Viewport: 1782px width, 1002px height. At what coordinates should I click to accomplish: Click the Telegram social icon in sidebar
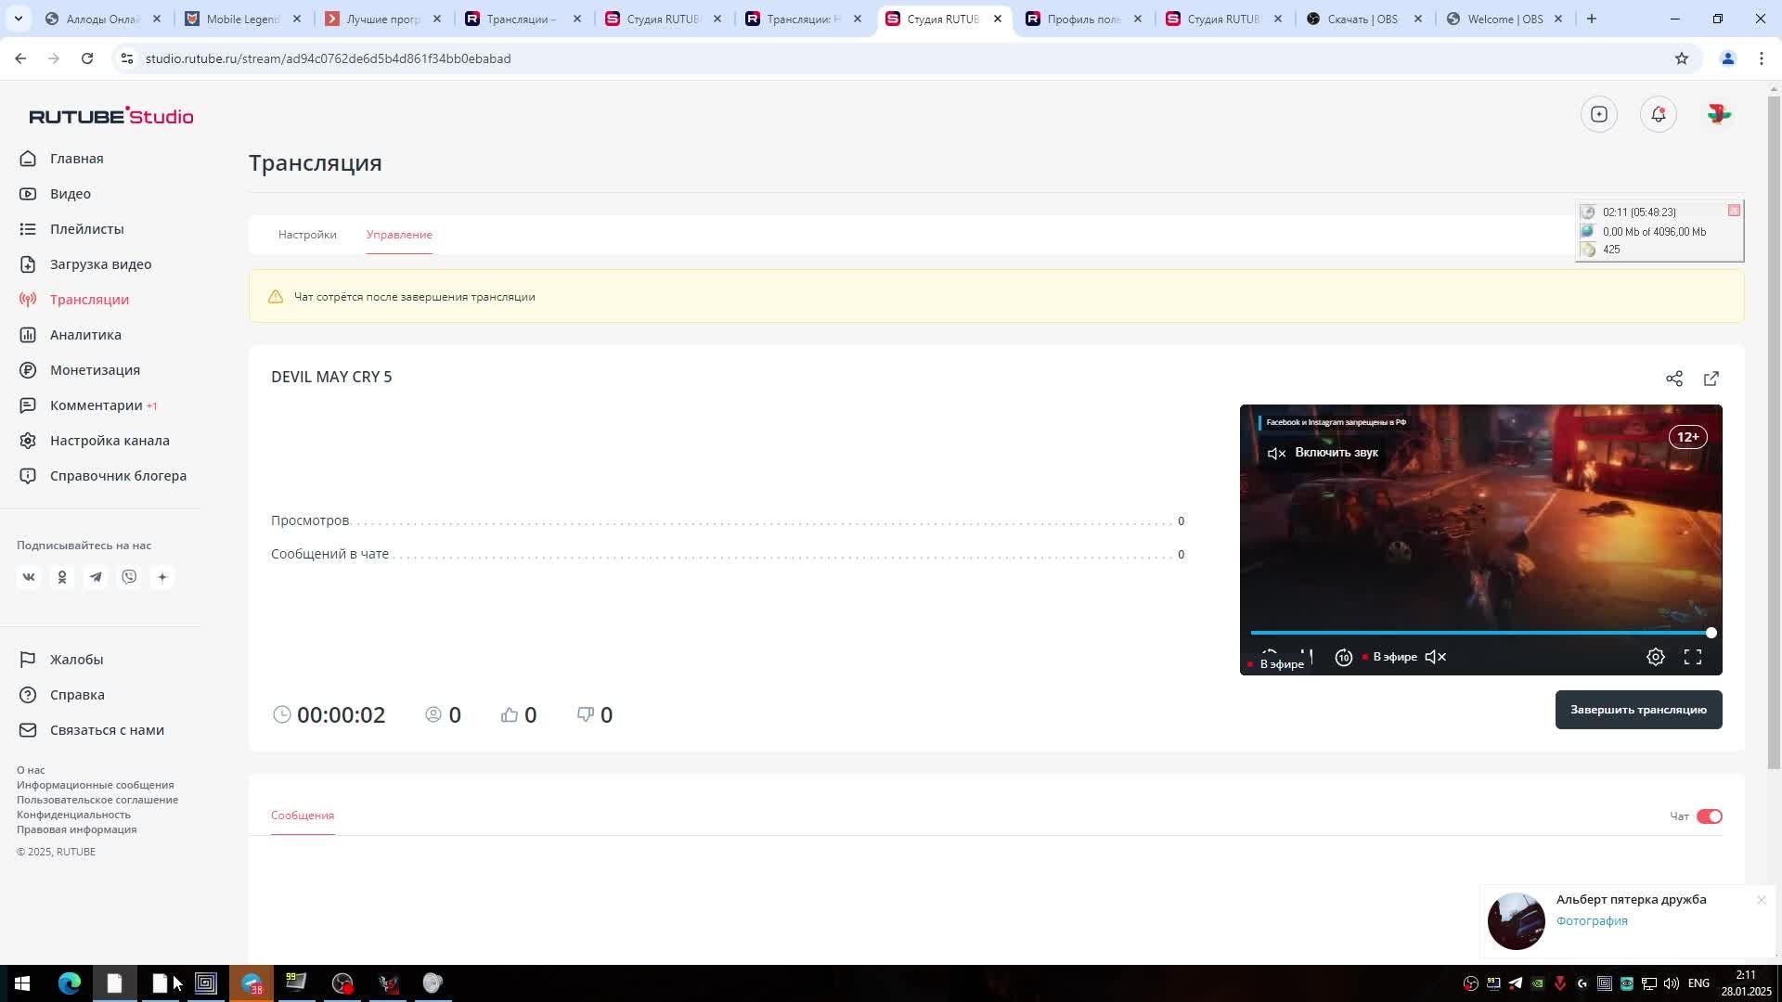tap(96, 577)
